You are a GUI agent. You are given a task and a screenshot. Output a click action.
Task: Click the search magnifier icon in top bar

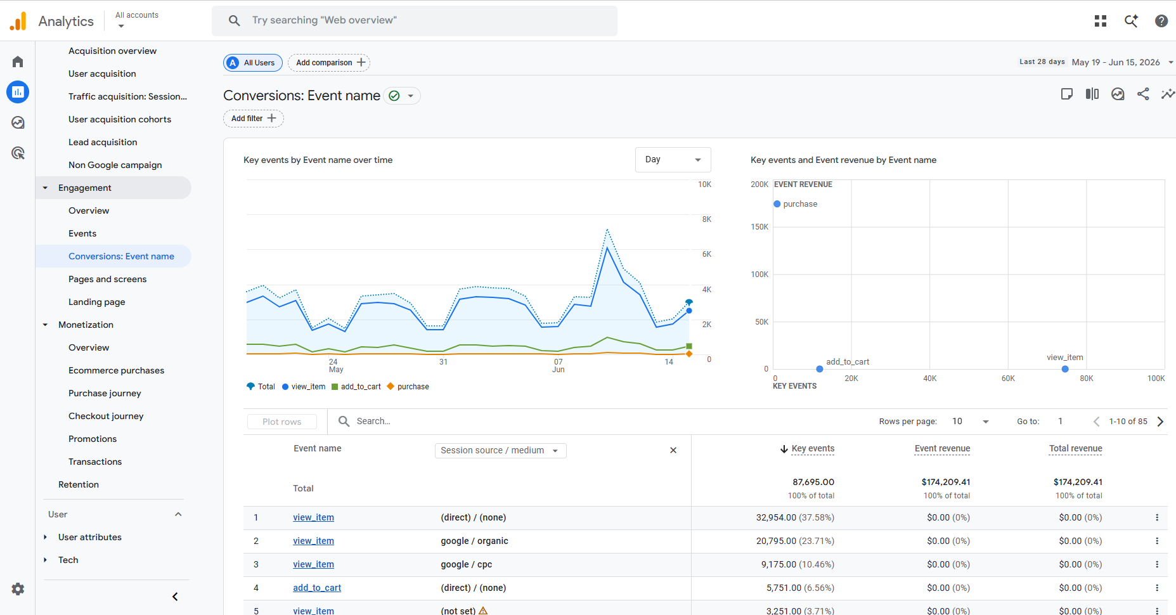click(x=235, y=20)
